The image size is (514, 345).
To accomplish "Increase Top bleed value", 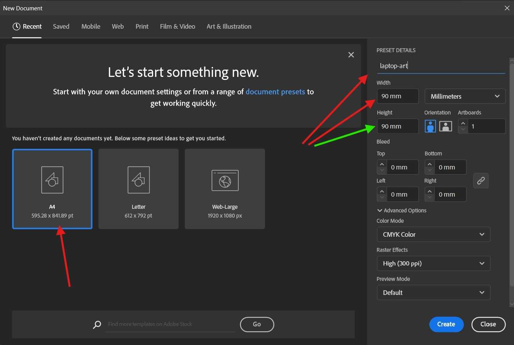I will [x=382, y=164].
